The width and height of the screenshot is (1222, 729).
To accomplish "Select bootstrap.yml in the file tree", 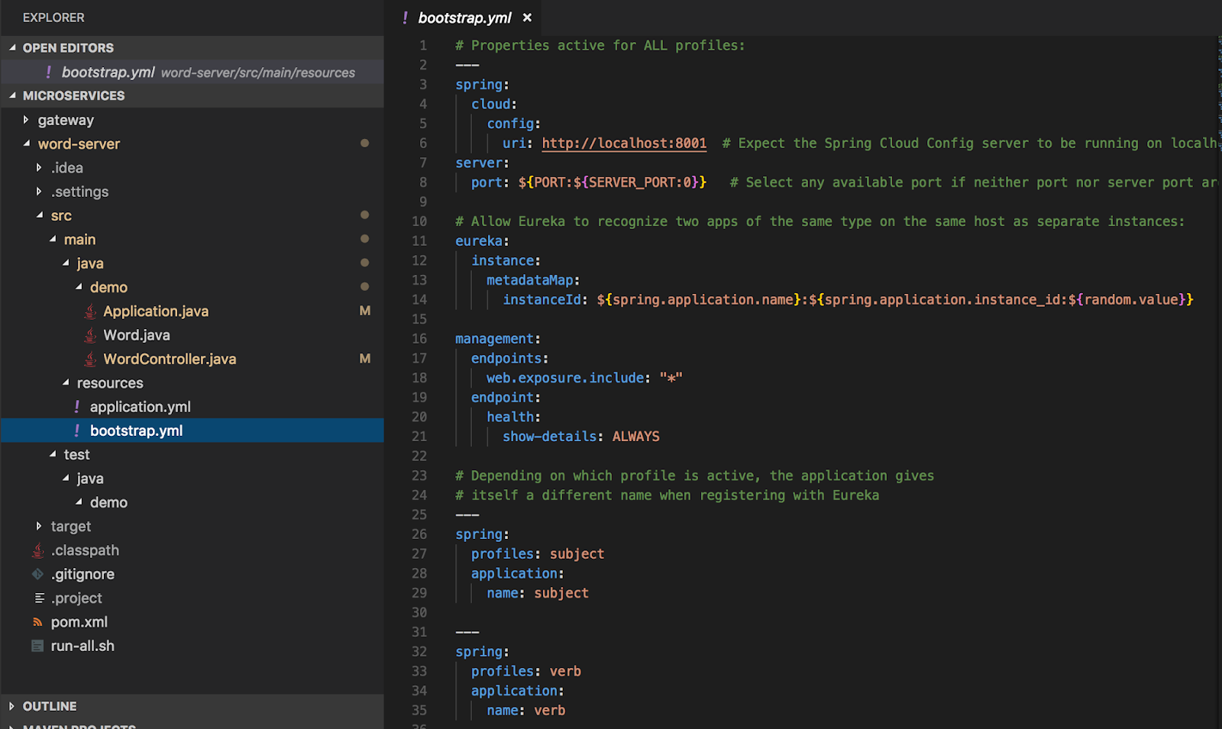I will pos(136,431).
